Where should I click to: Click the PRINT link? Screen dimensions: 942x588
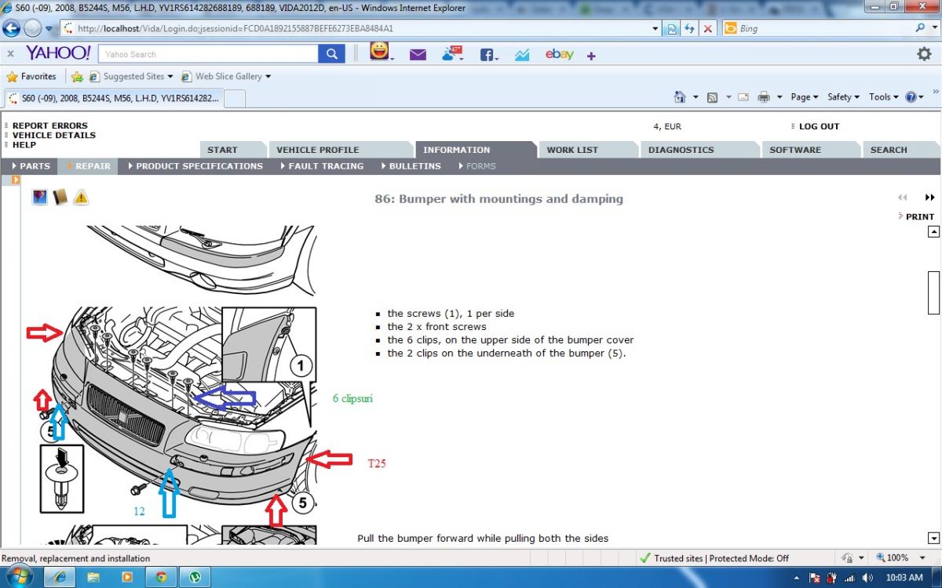tap(920, 216)
